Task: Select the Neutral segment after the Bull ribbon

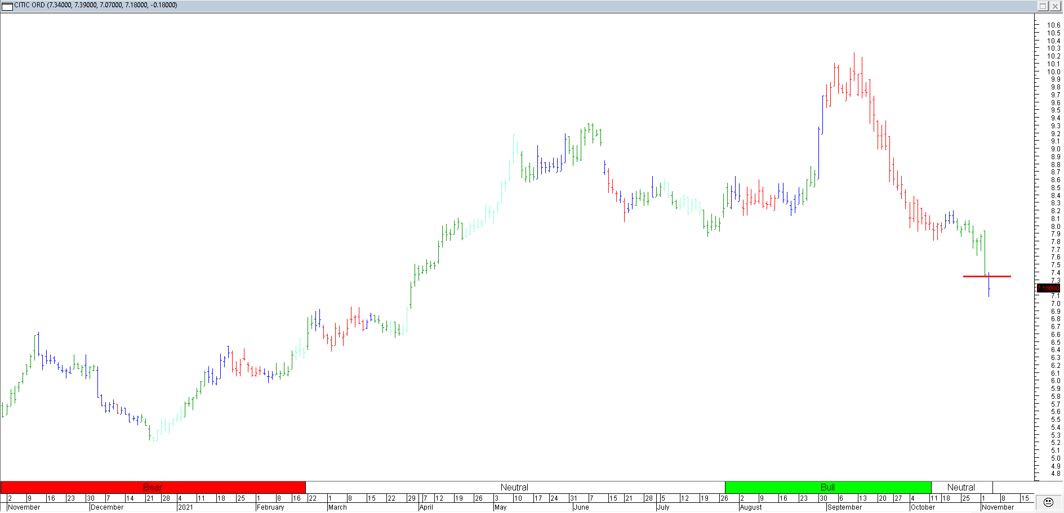Action: click(961, 487)
